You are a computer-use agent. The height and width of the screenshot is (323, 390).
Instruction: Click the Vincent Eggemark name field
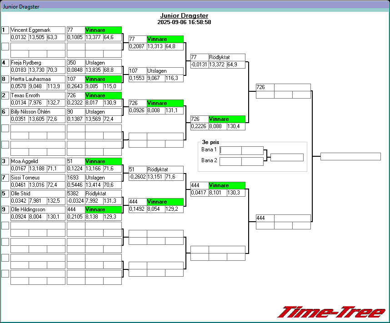pos(38,30)
